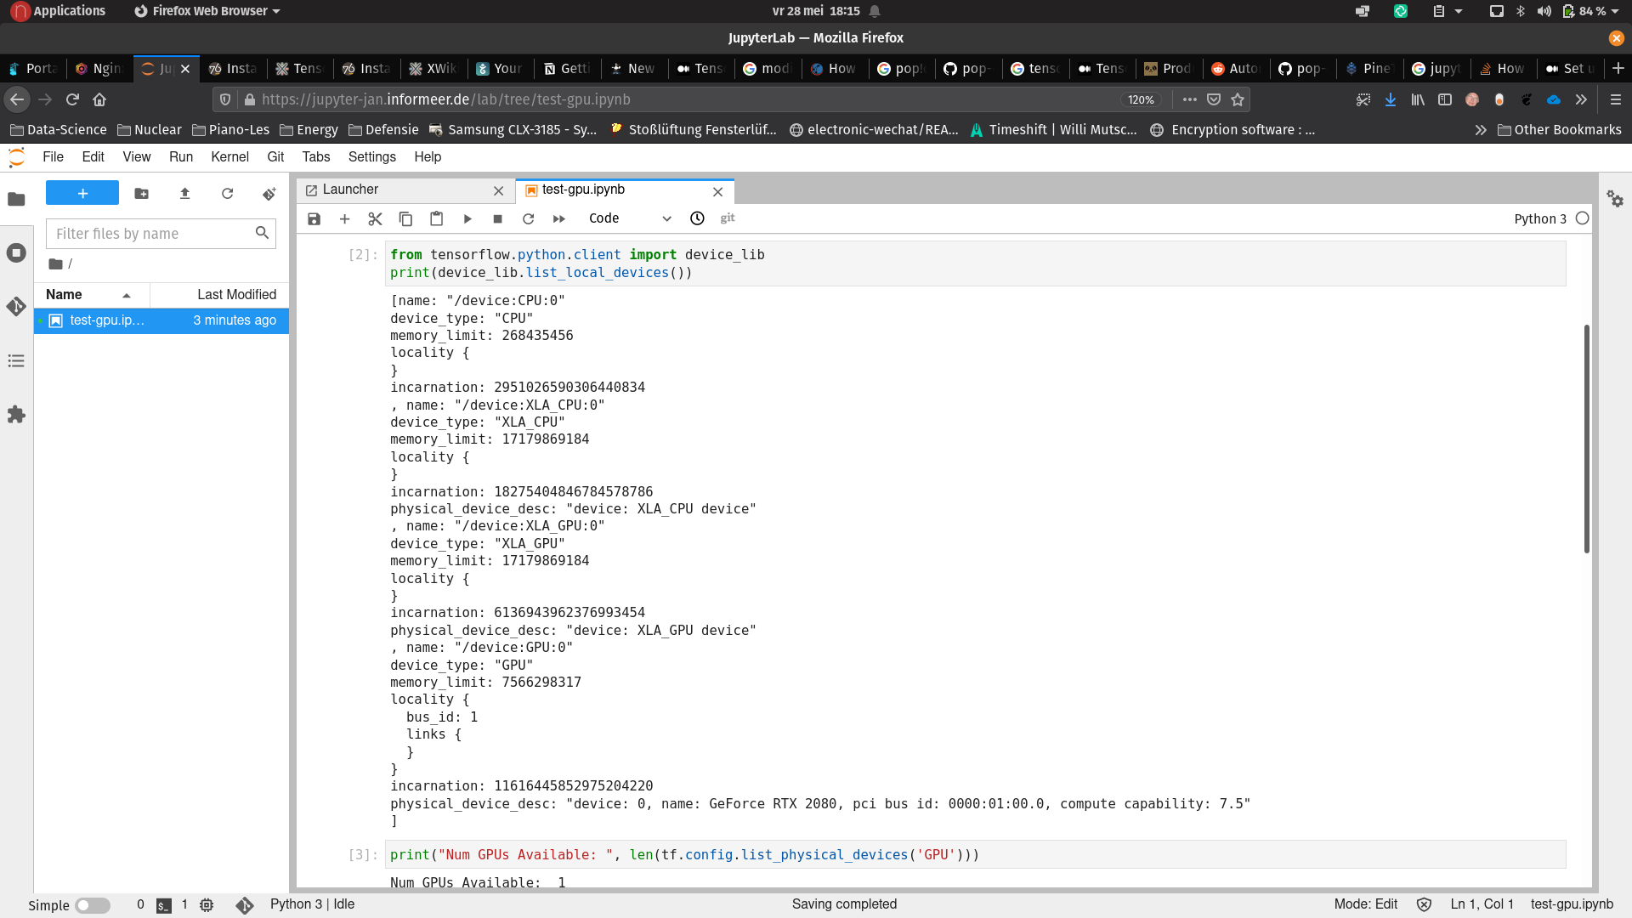Upload files to the file browser
1632x918 pixels.
184,193
